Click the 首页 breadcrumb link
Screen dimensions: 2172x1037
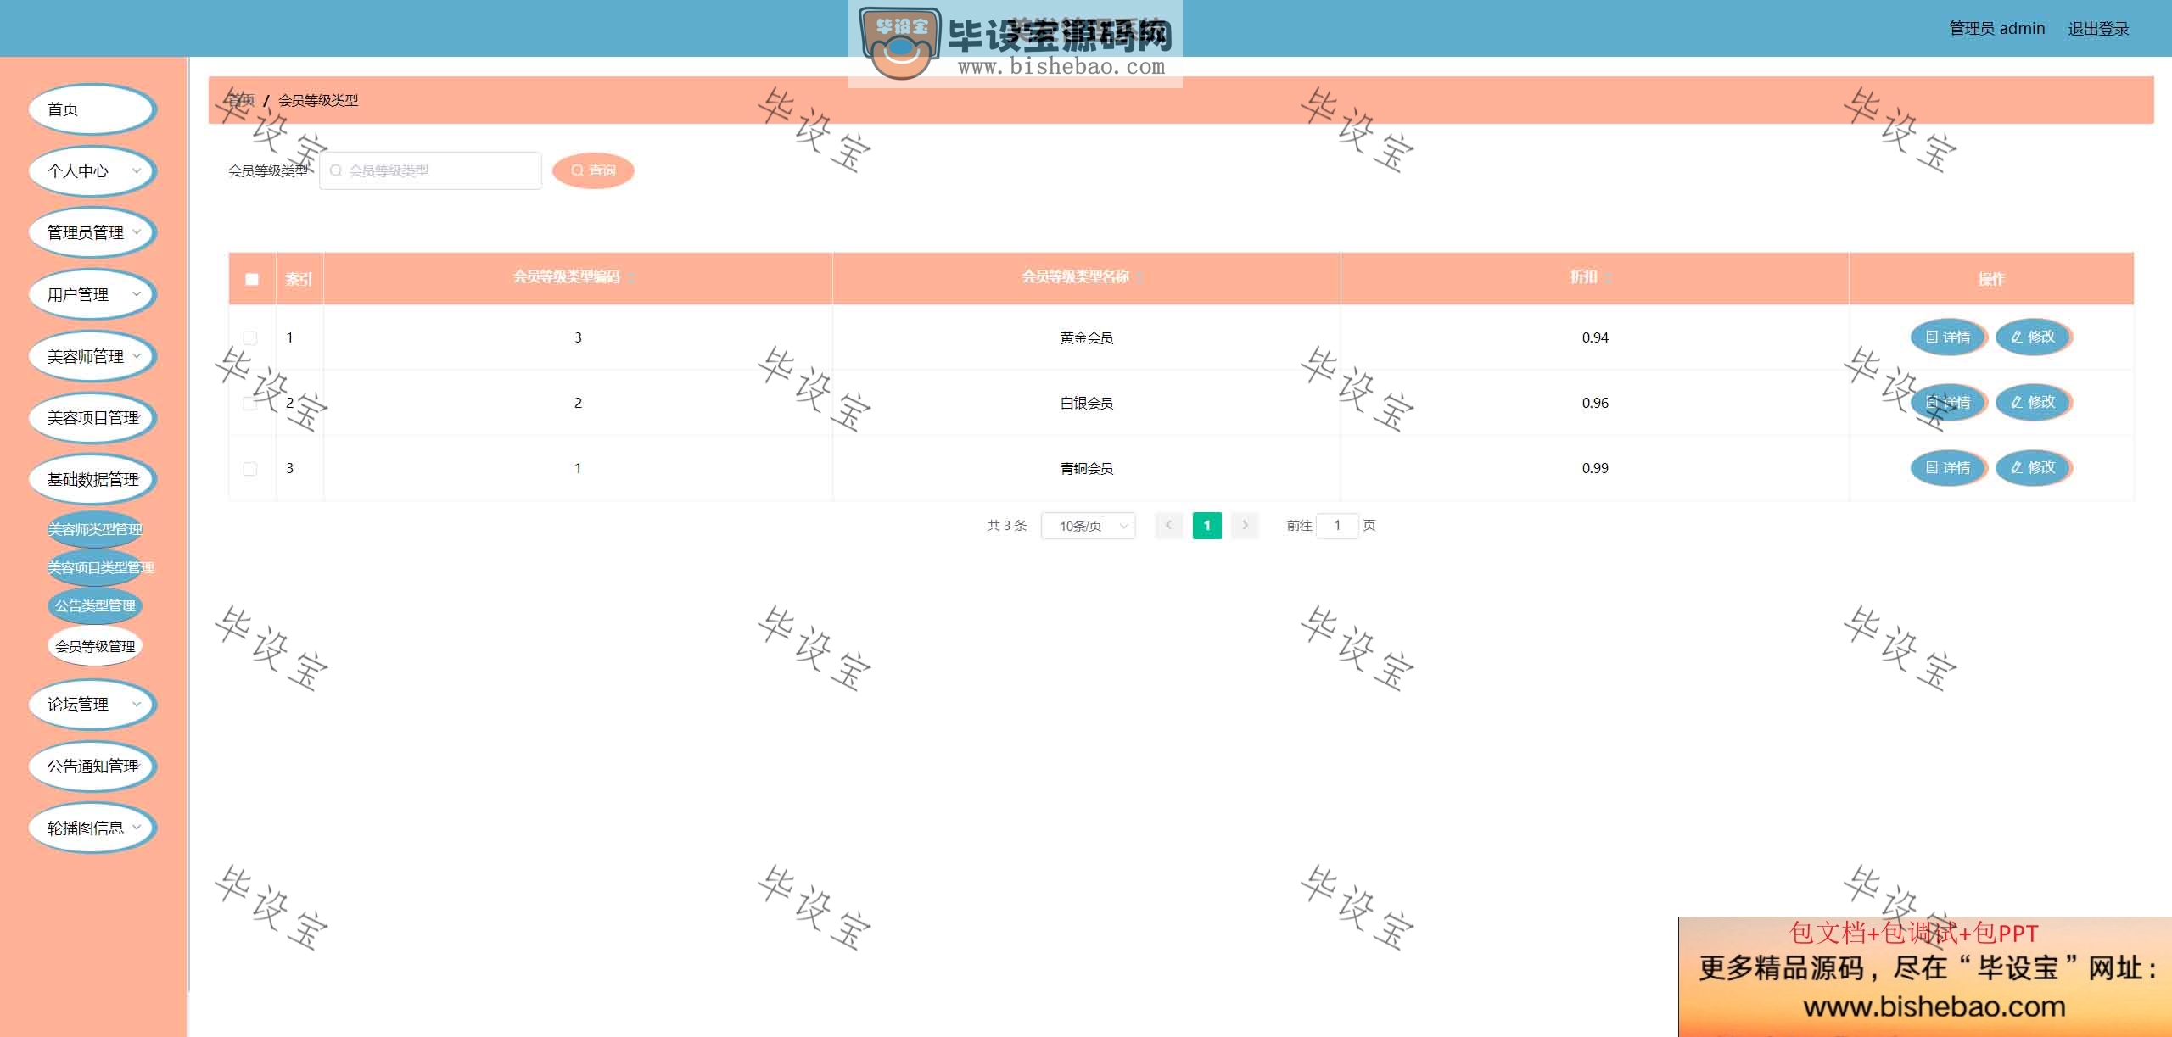coord(241,100)
